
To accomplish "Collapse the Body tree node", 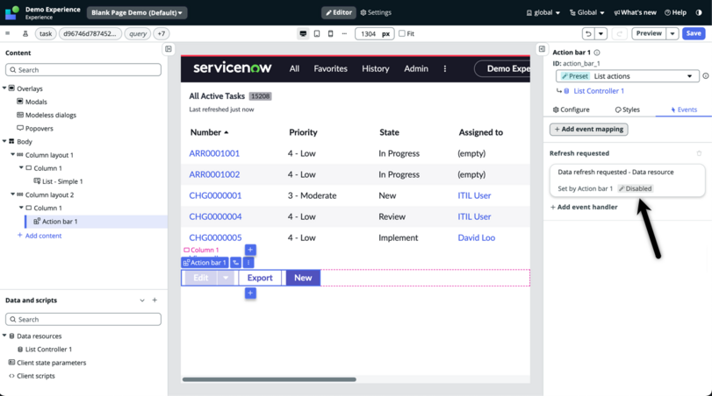I will tap(4, 141).
